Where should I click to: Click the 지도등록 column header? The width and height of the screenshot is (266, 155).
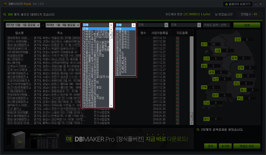(x=182, y=33)
